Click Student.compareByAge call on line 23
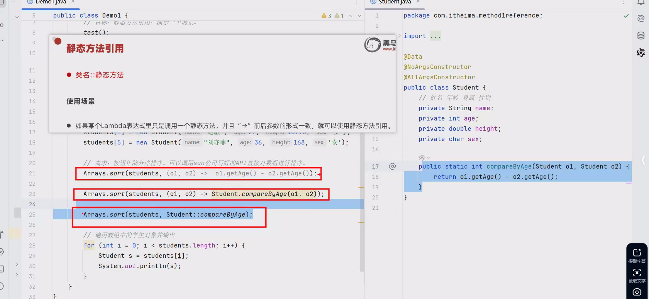 (264, 194)
